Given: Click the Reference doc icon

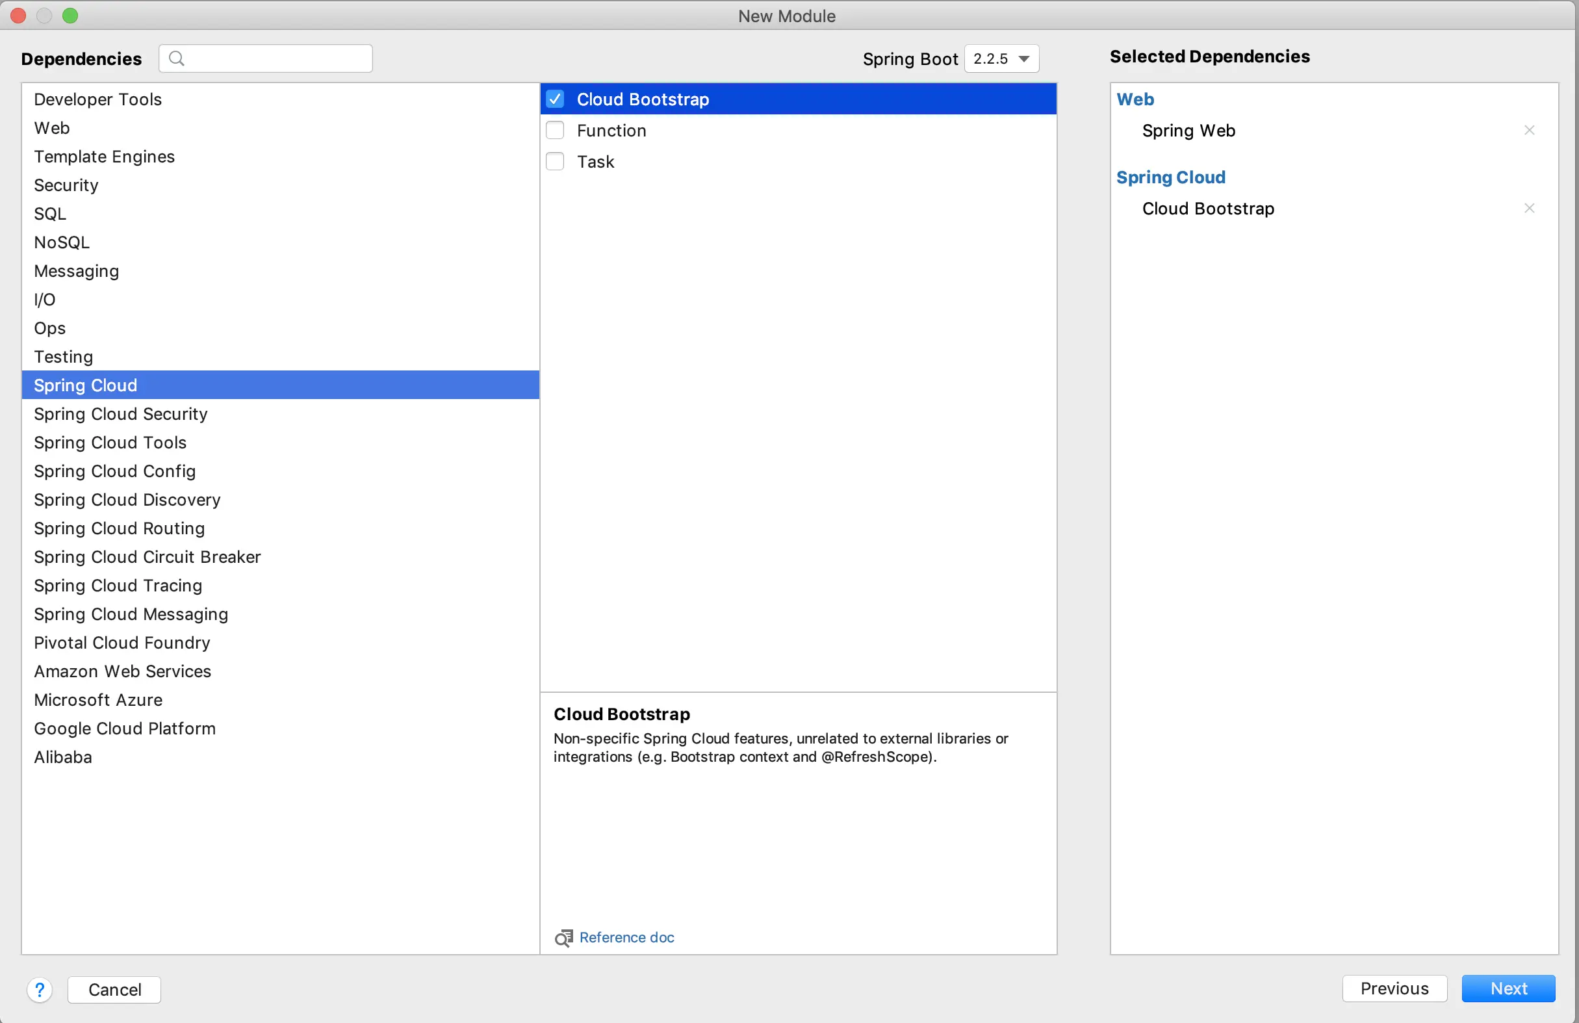Looking at the screenshot, I should point(563,937).
